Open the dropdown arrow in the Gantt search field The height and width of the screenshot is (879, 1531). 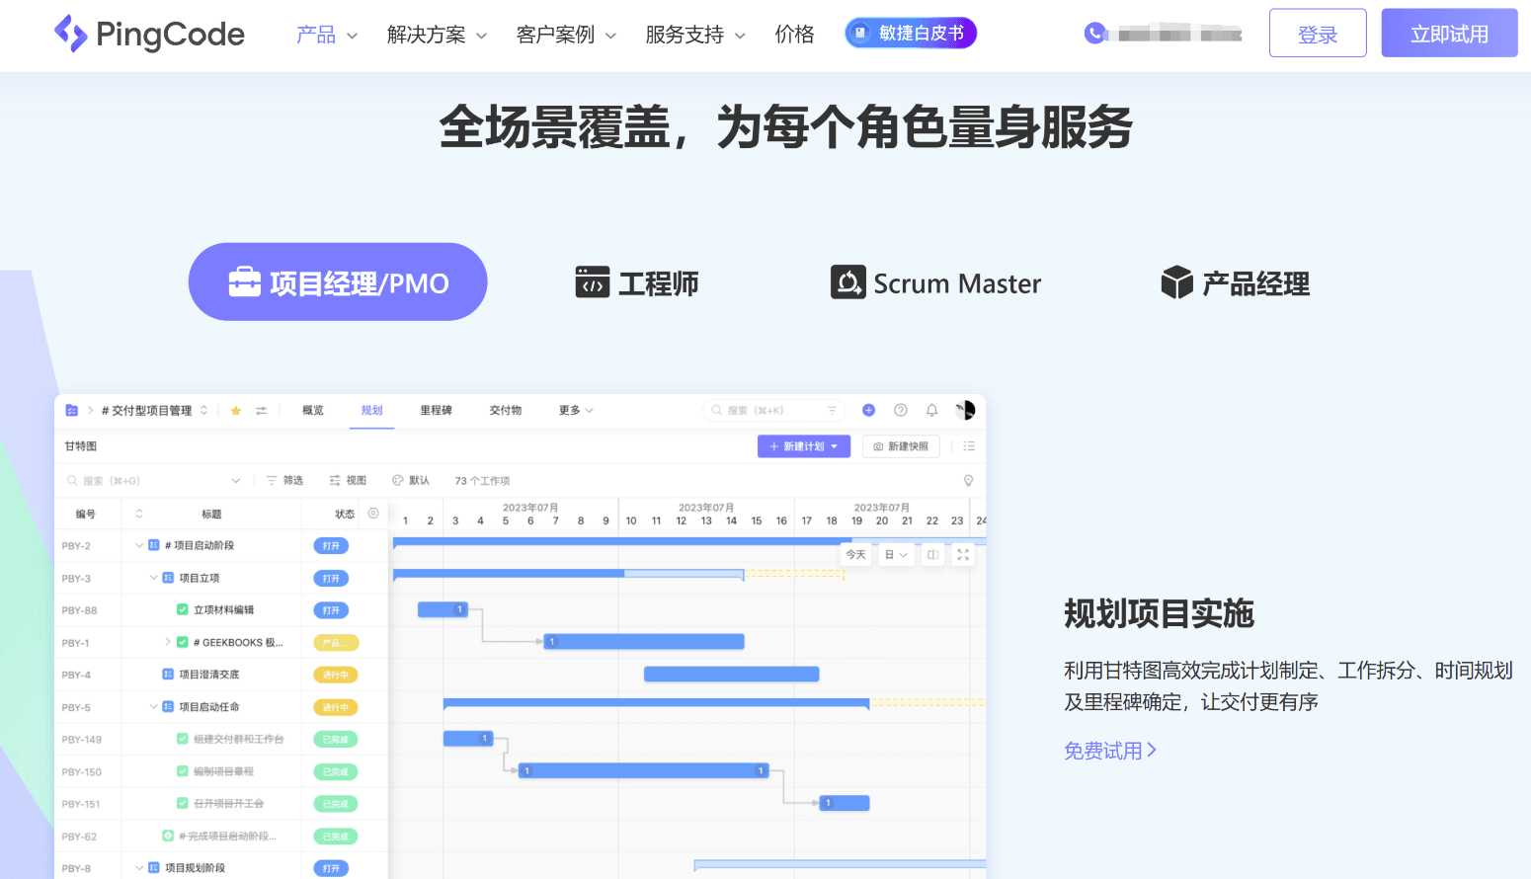coord(236,481)
